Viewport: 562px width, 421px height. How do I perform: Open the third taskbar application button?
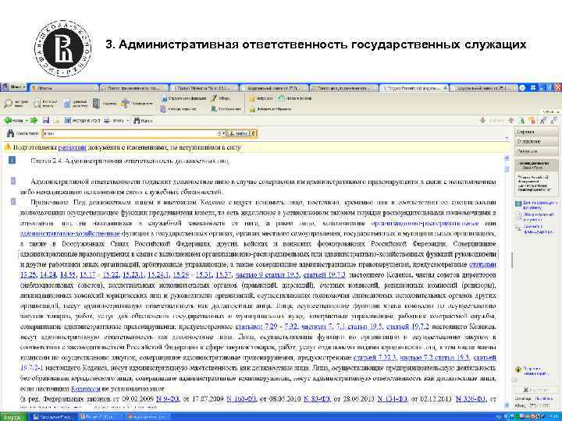[147, 417]
